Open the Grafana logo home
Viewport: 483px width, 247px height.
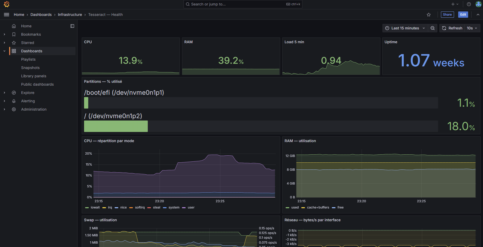[7, 4]
